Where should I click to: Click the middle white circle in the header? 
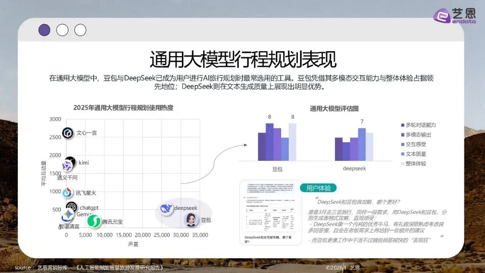coord(62,30)
